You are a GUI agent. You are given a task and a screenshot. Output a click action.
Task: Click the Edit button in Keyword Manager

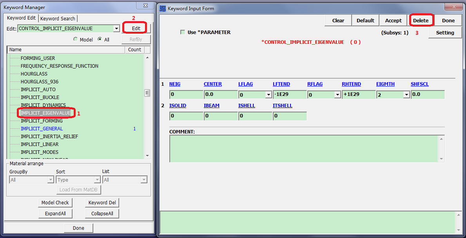136,28
